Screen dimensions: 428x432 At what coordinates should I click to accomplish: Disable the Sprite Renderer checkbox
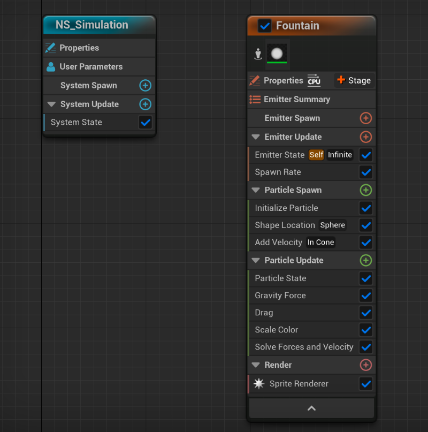pos(366,384)
